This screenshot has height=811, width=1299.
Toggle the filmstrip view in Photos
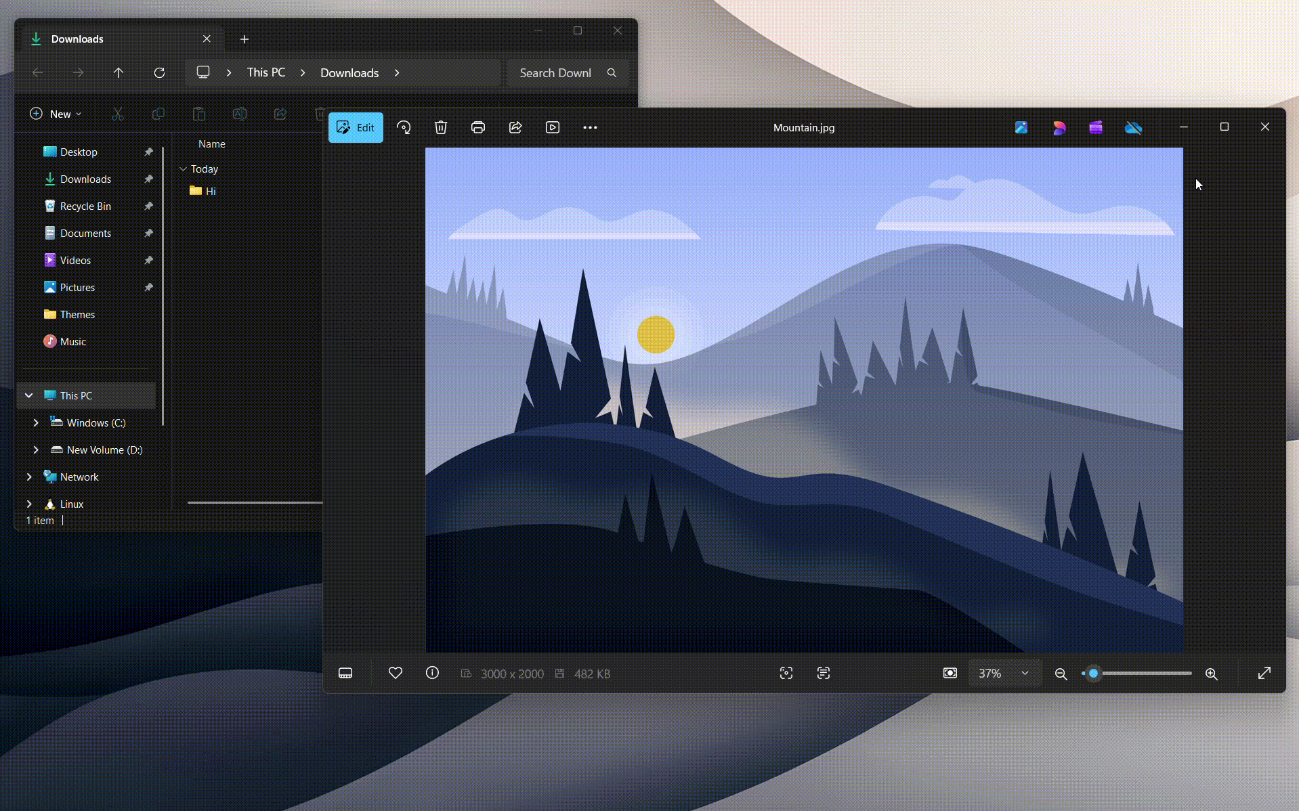pos(345,674)
